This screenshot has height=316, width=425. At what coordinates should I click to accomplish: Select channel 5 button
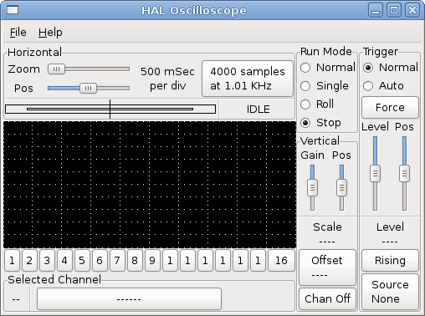[82, 261]
